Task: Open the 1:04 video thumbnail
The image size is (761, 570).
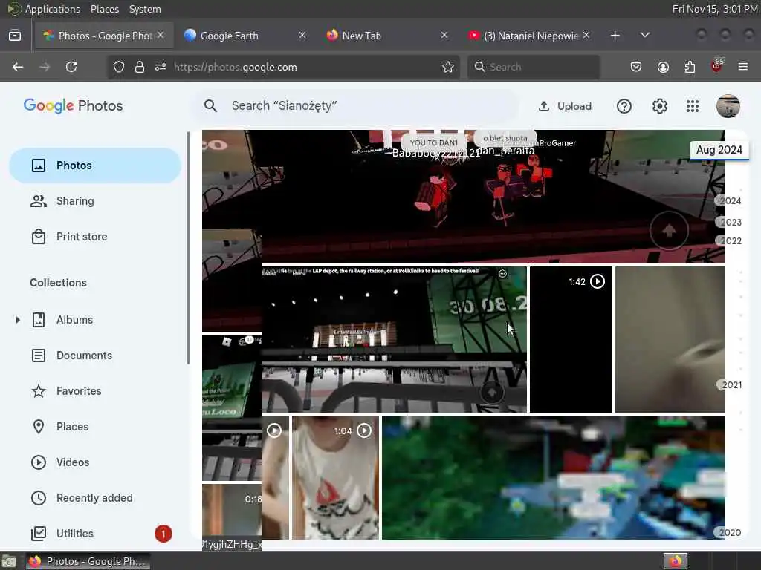Action: tap(335, 477)
